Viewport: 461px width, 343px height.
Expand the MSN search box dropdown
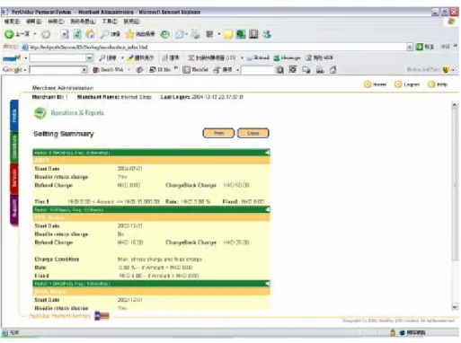point(90,58)
